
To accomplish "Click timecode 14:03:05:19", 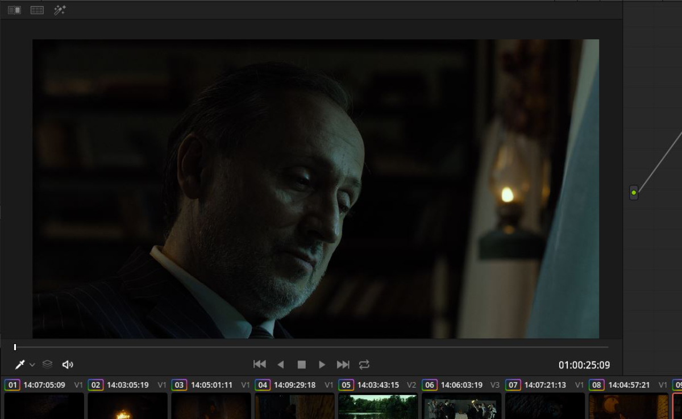I will point(128,385).
